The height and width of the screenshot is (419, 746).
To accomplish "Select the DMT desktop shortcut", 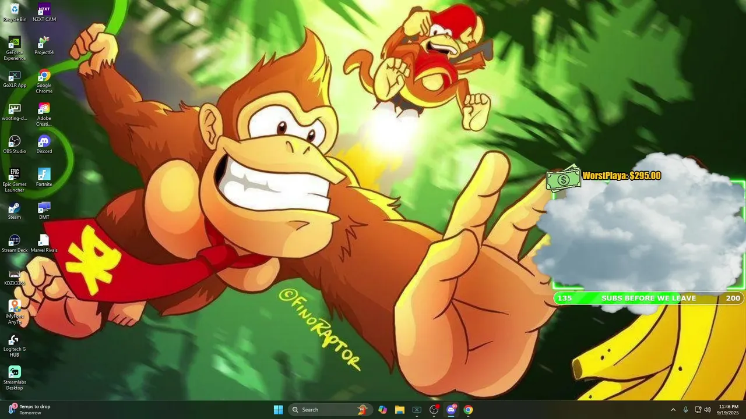I will (44, 211).
